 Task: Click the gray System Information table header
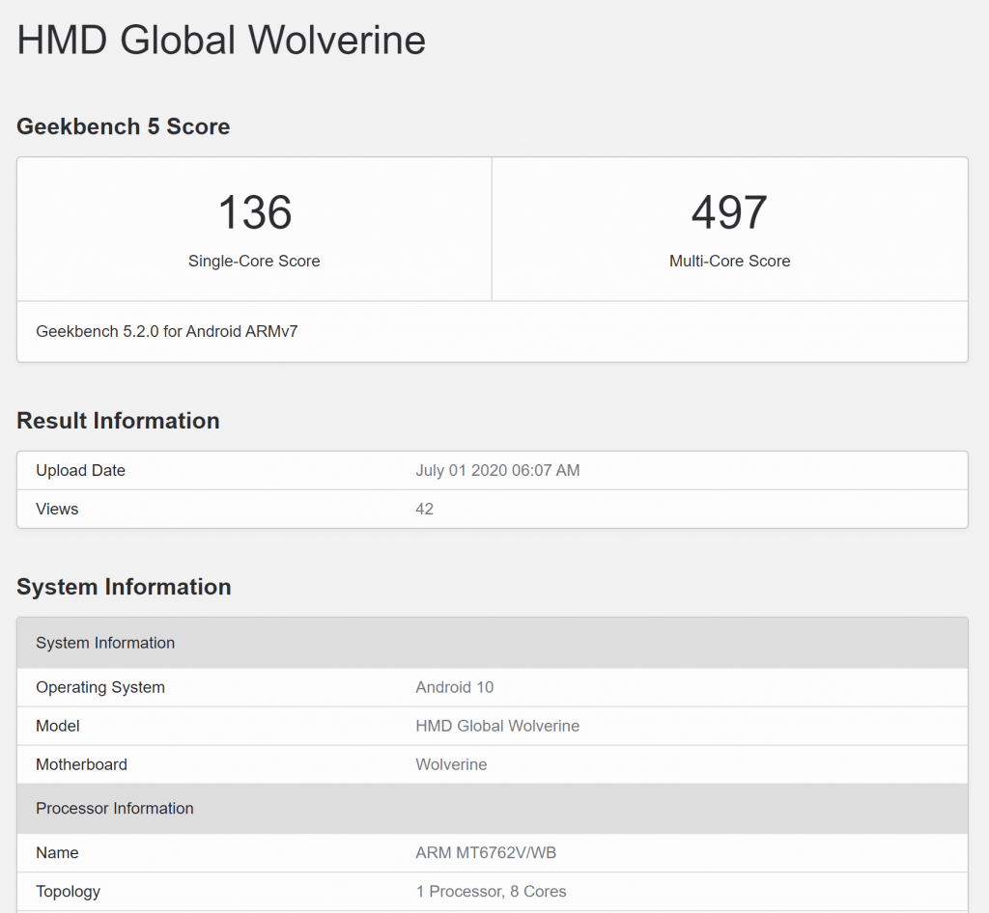pos(492,643)
